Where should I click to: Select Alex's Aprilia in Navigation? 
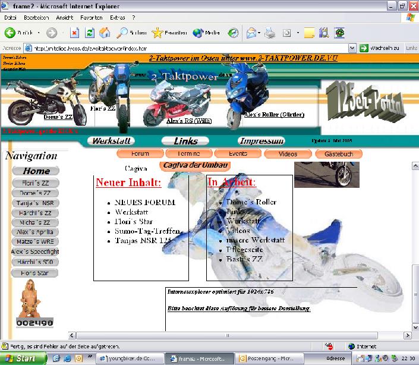coord(35,232)
